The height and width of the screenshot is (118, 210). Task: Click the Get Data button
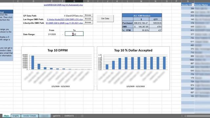click(x=105, y=18)
